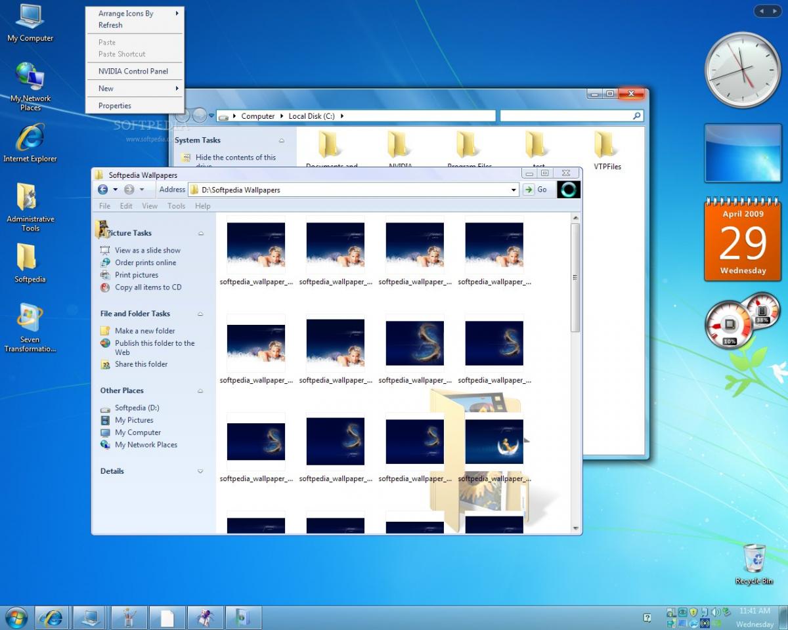Click the scrollbar down arrow in Wallpapers window
The image size is (788, 630).
coord(575,528)
